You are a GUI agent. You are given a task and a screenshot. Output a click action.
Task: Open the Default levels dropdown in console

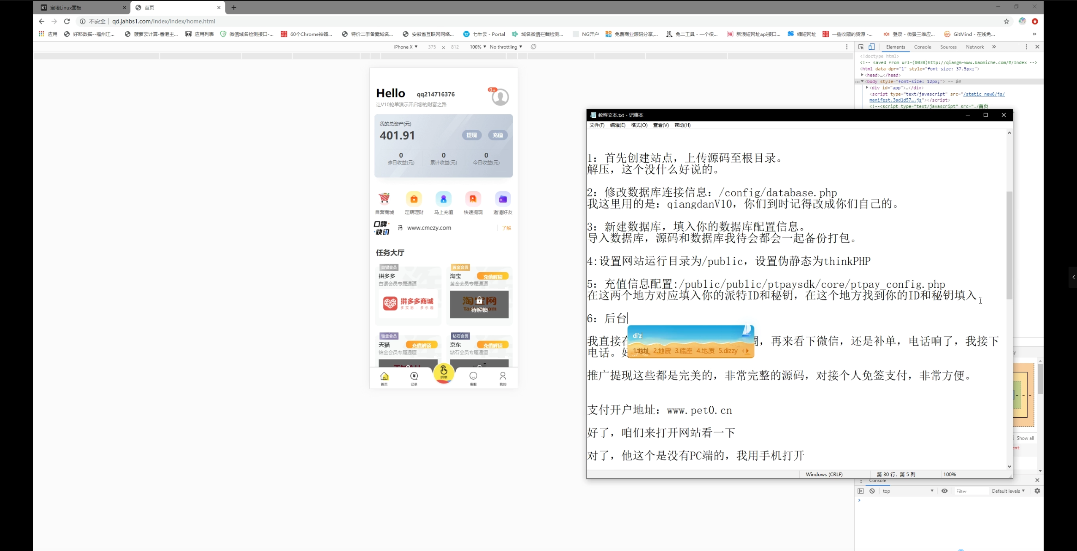pyautogui.click(x=1008, y=491)
